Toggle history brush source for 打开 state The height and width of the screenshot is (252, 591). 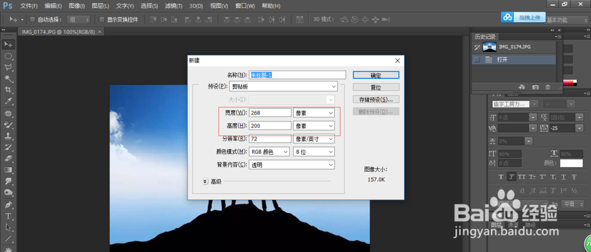(477, 60)
